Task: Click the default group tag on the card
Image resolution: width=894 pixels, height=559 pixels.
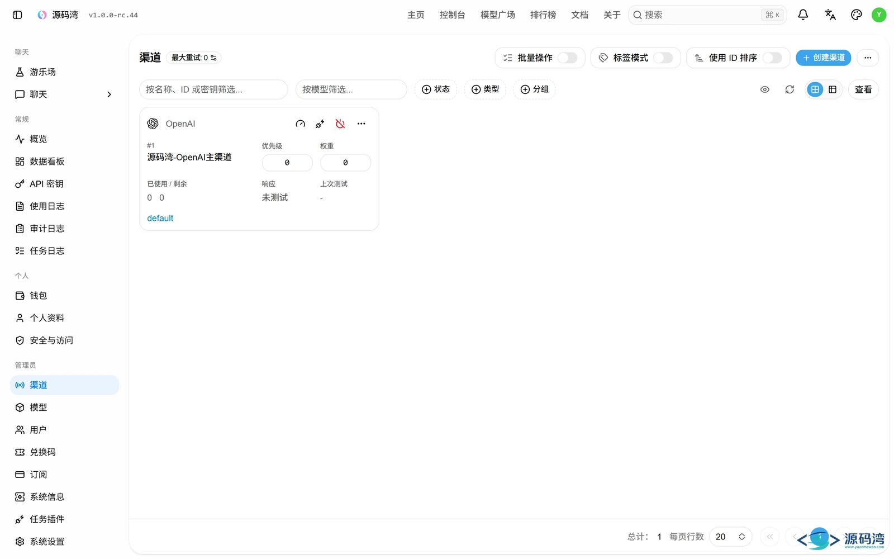Action: [x=160, y=218]
